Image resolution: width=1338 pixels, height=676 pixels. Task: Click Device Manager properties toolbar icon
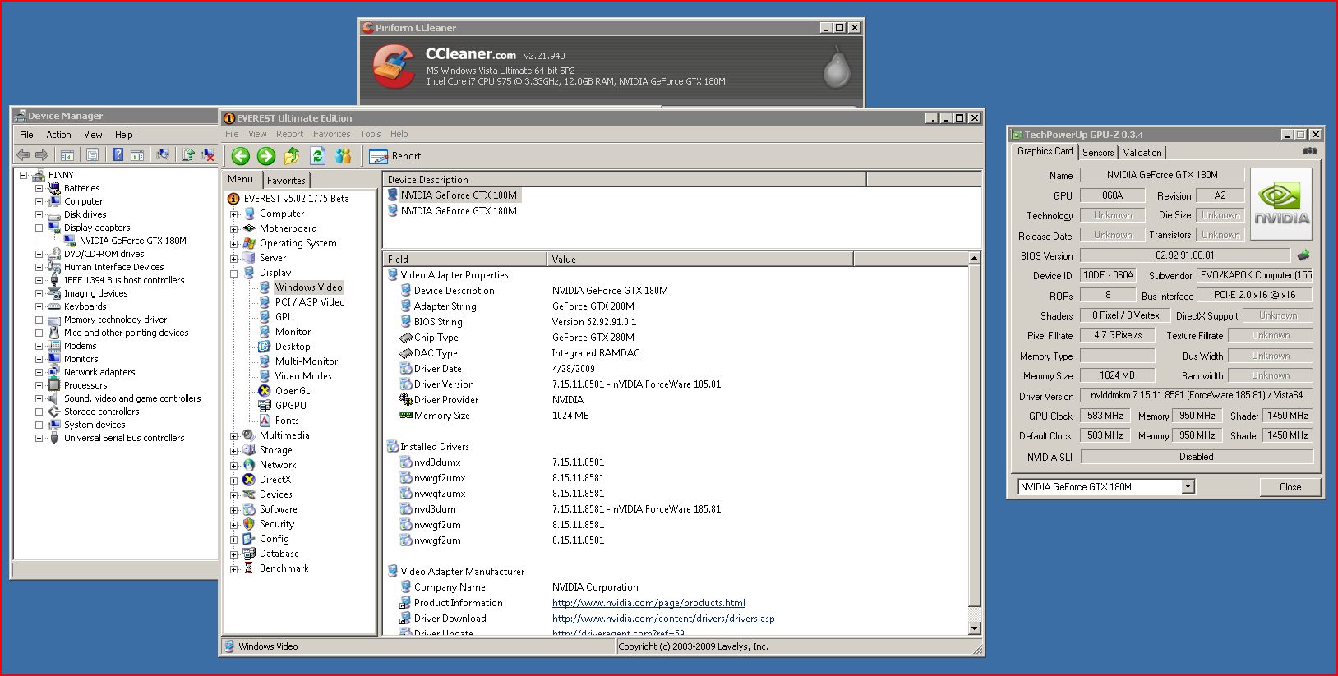(93, 154)
